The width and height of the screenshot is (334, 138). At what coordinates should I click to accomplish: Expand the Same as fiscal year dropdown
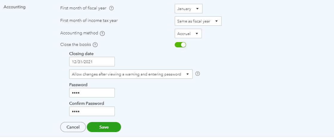click(198, 21)
